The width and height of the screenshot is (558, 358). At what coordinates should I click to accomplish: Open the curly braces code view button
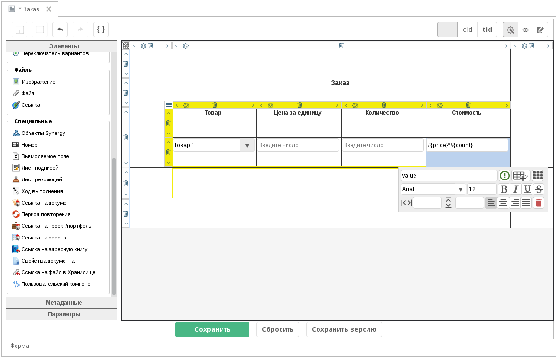[x=101, y=30]
